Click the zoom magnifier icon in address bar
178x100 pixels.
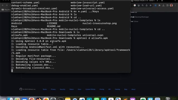coord(143,5)
